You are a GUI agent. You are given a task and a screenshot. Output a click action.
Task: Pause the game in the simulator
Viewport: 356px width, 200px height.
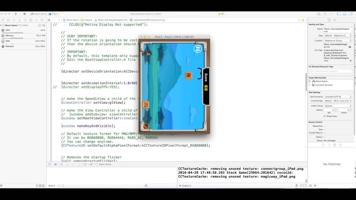198,49
